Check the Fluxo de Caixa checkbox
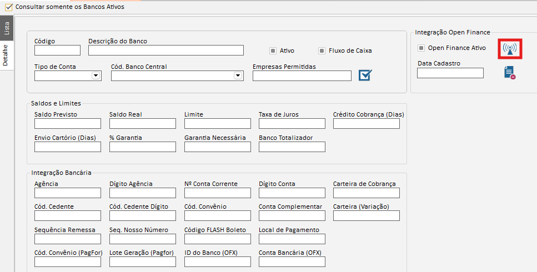537x272 pixels. tap(322, 51)
